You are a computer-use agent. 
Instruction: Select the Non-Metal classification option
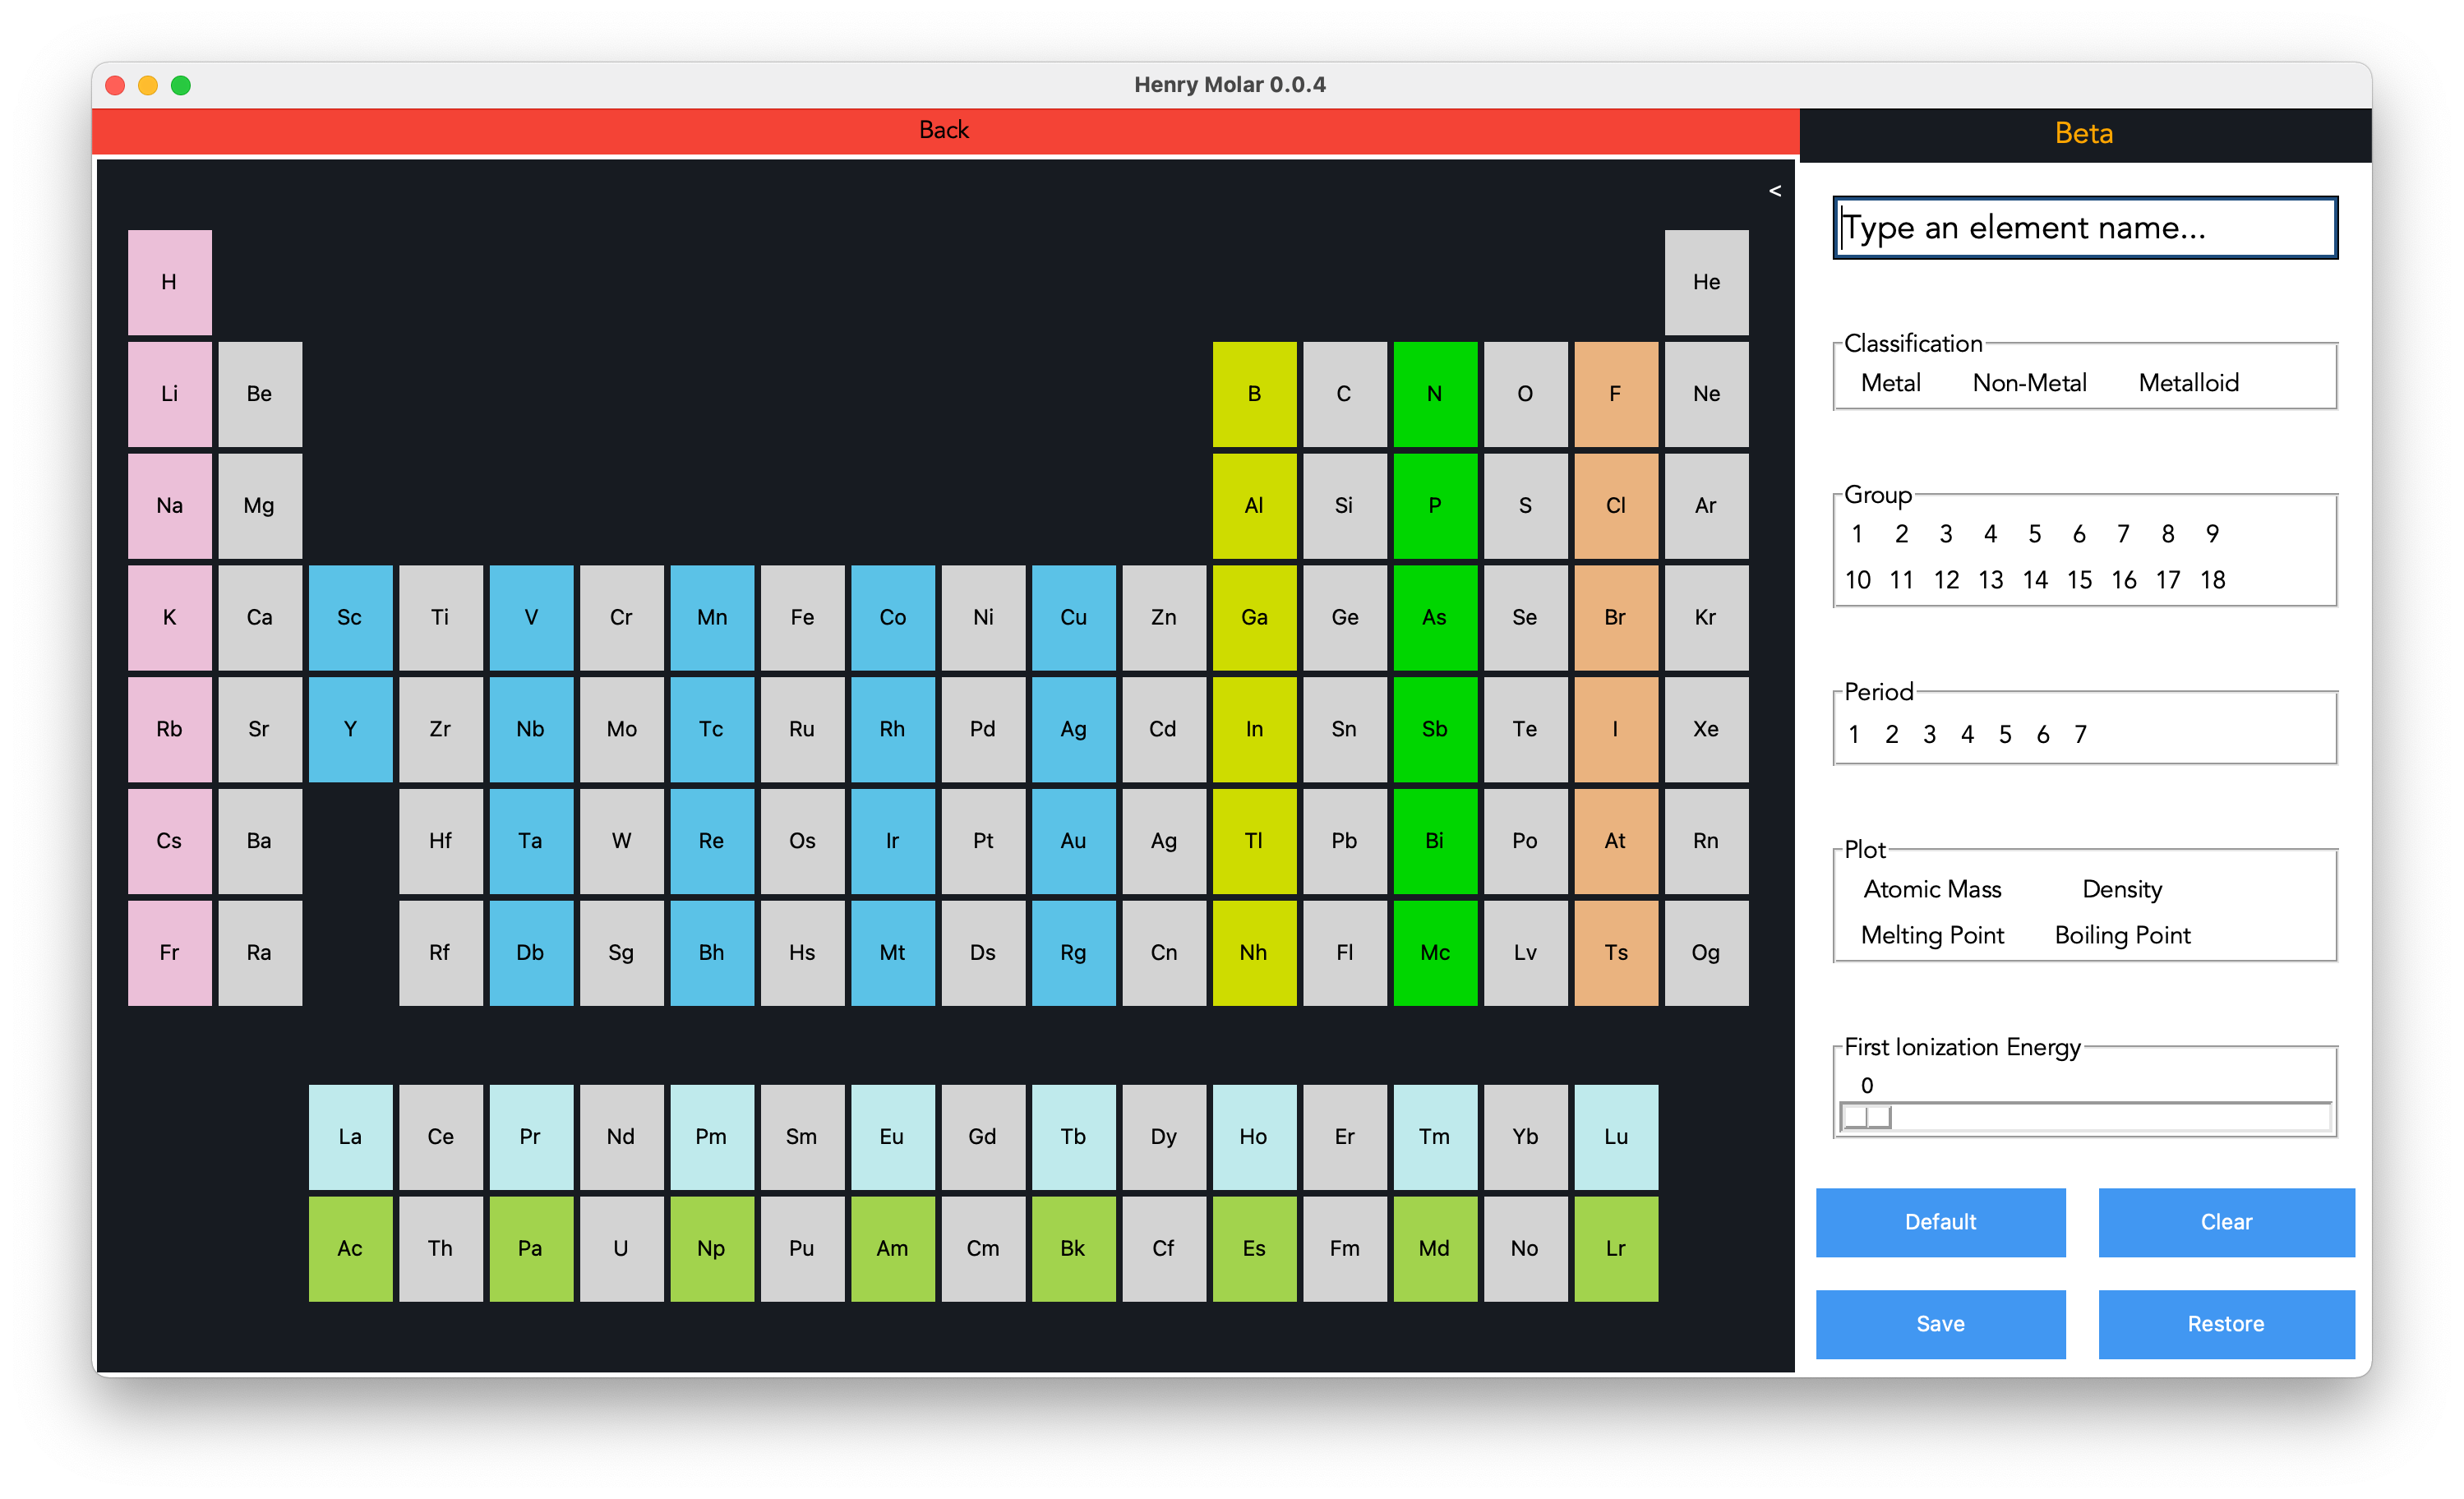click(x=2029, y=383)
